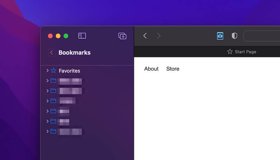Click the back chevron beside Bookmarks
280x160 pixels.
click(x=51, y=53)
